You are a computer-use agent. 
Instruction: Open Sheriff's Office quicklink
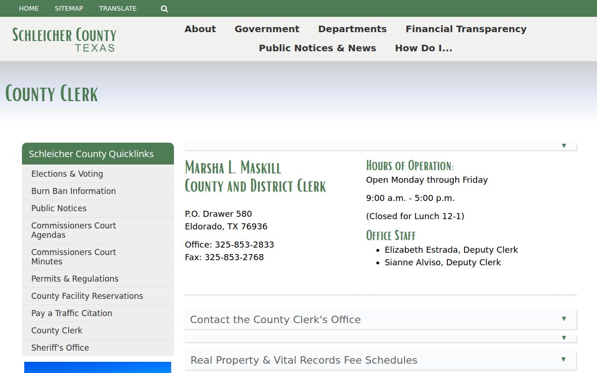click(98, 348)
